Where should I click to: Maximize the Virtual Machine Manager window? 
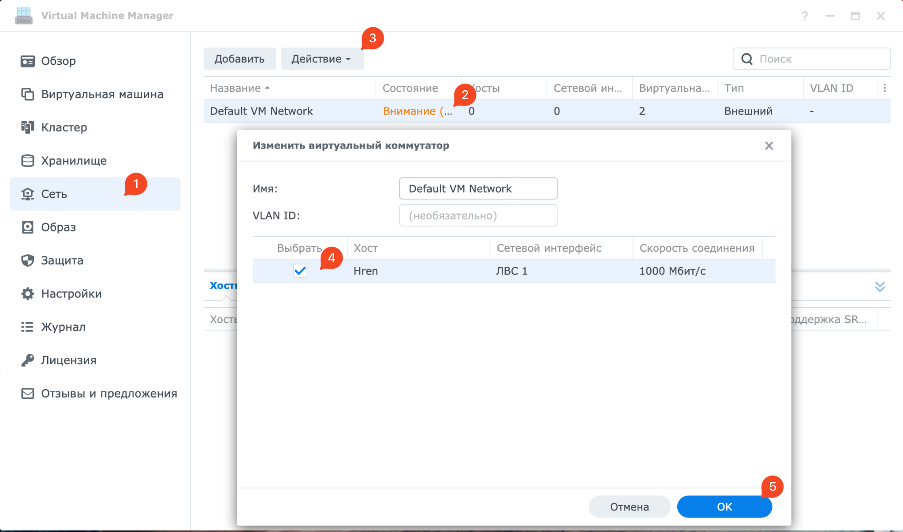855,16
